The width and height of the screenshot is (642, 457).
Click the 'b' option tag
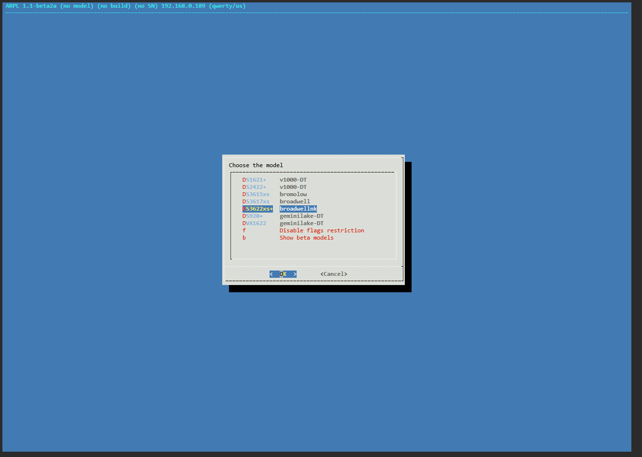coord(244,238)
